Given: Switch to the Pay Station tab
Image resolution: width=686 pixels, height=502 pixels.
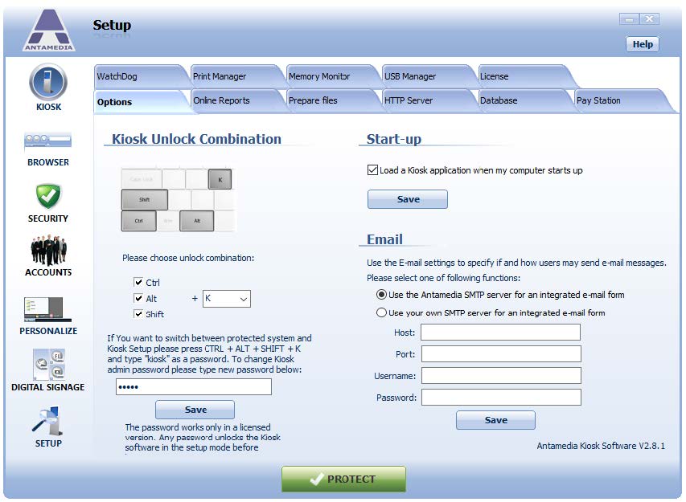Looking at the screenshot, I should pyautogui.click(x=620, y=101).
